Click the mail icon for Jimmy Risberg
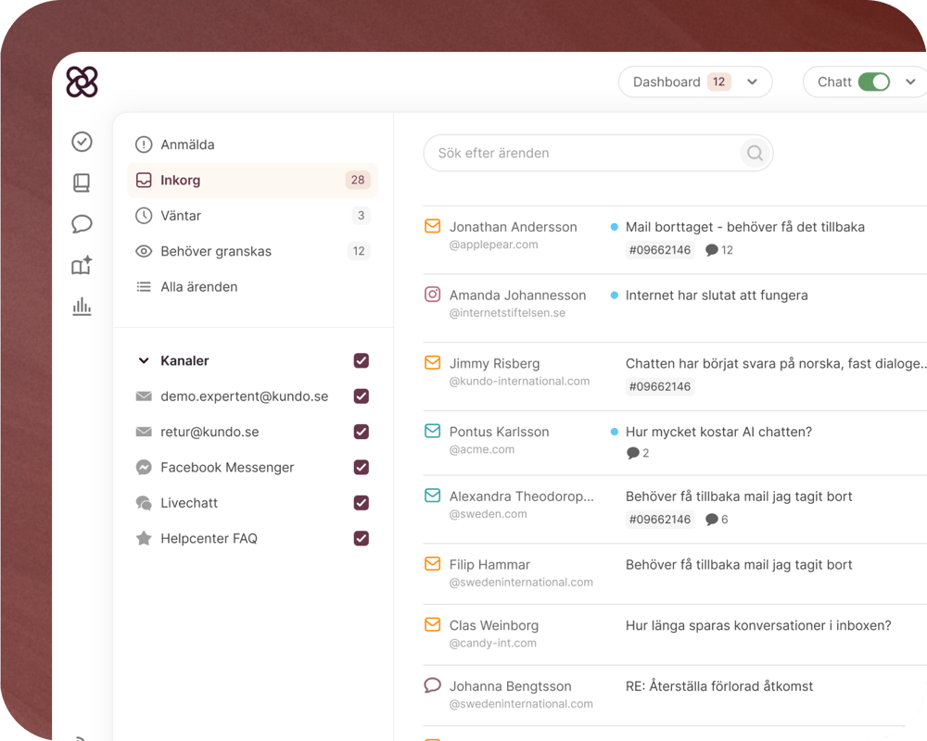927x741 pixels. point(433,363)
